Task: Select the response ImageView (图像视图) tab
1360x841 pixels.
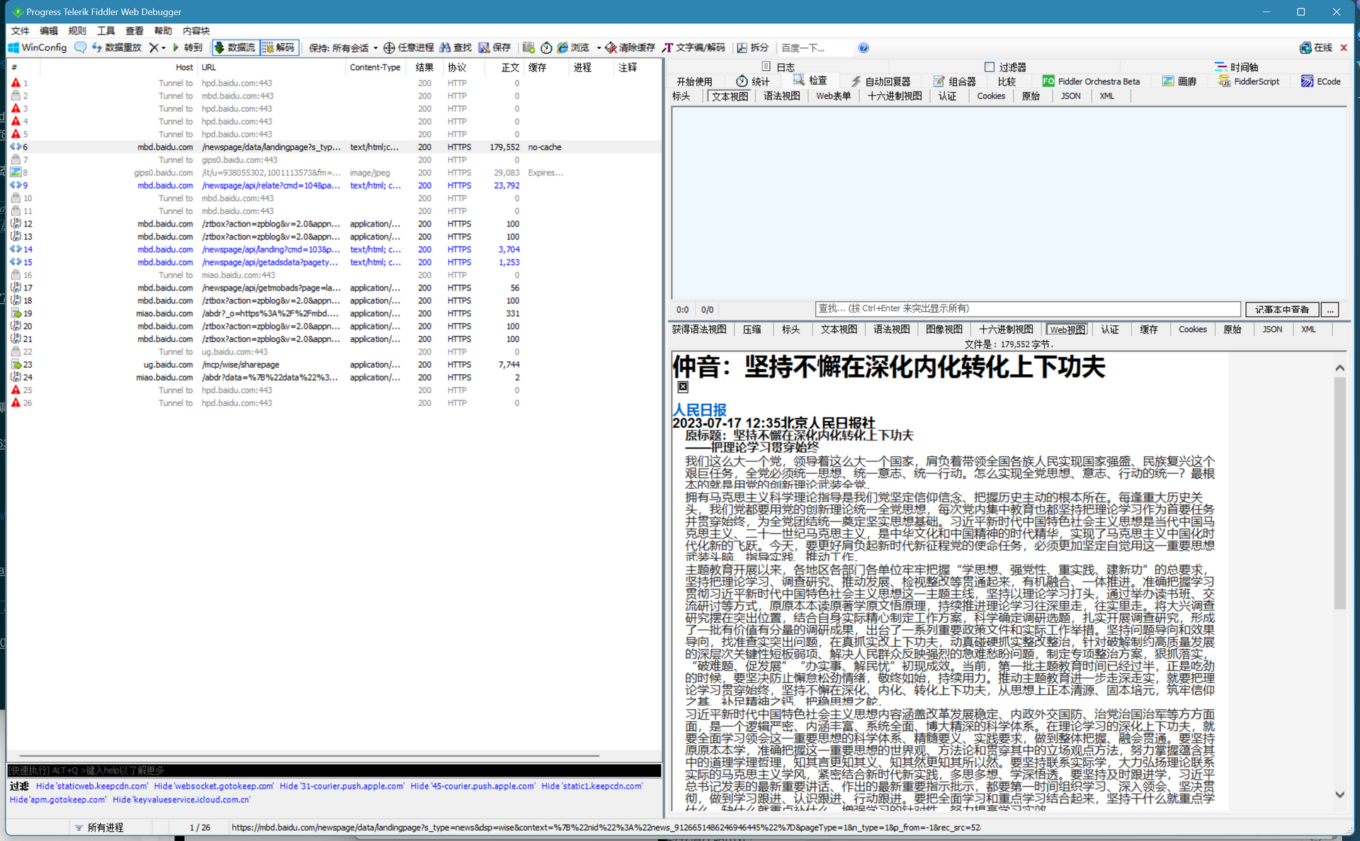Action: (944, 329)
